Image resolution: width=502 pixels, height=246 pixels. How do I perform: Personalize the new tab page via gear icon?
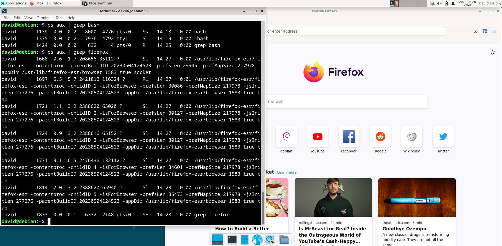pos(492,52)
